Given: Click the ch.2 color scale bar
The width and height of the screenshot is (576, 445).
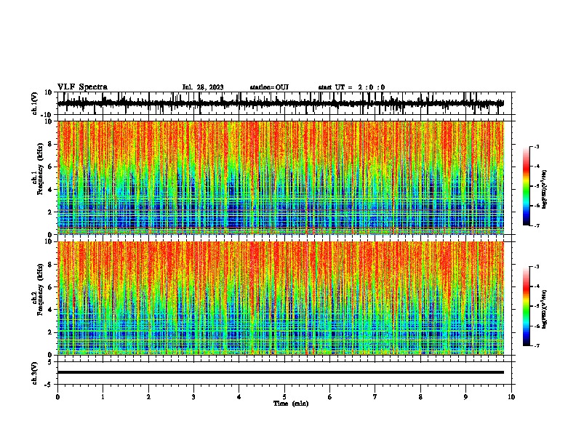Looking at the screenshot, I should (527, 306).
